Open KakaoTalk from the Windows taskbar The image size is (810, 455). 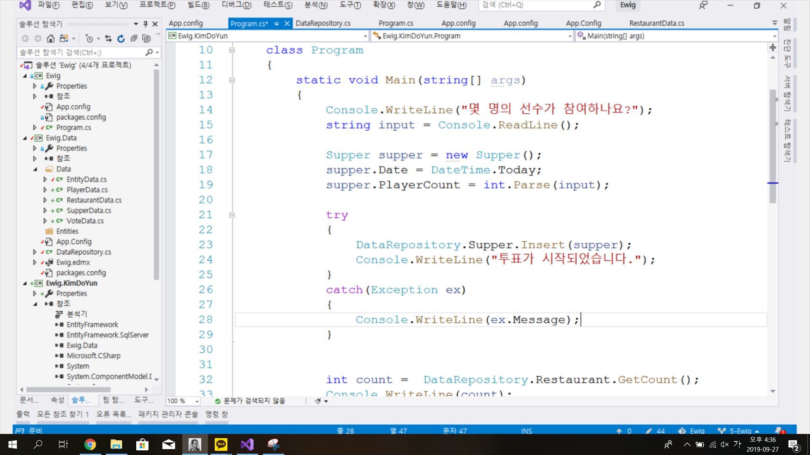tap(221, 444)
